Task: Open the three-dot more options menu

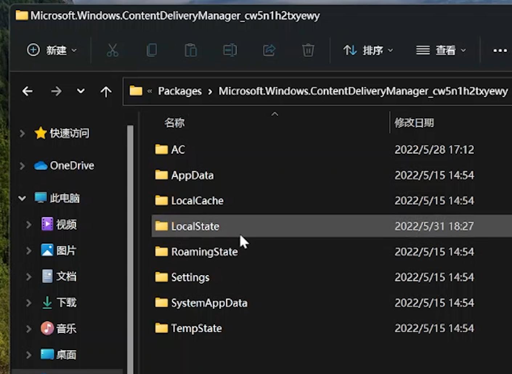Action: coord(500,50)
